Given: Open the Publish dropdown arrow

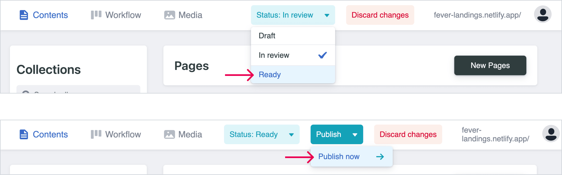Looking at the screenshot, I should [355, 135].
